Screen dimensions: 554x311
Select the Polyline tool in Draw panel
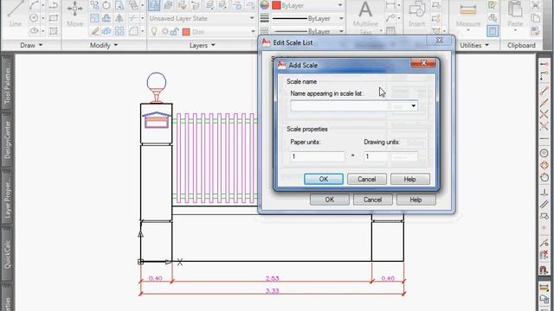click(x=54, y=5)
